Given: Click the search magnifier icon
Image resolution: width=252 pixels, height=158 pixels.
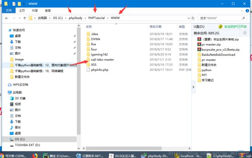Looking at the screenshot, I should point(243,18).
